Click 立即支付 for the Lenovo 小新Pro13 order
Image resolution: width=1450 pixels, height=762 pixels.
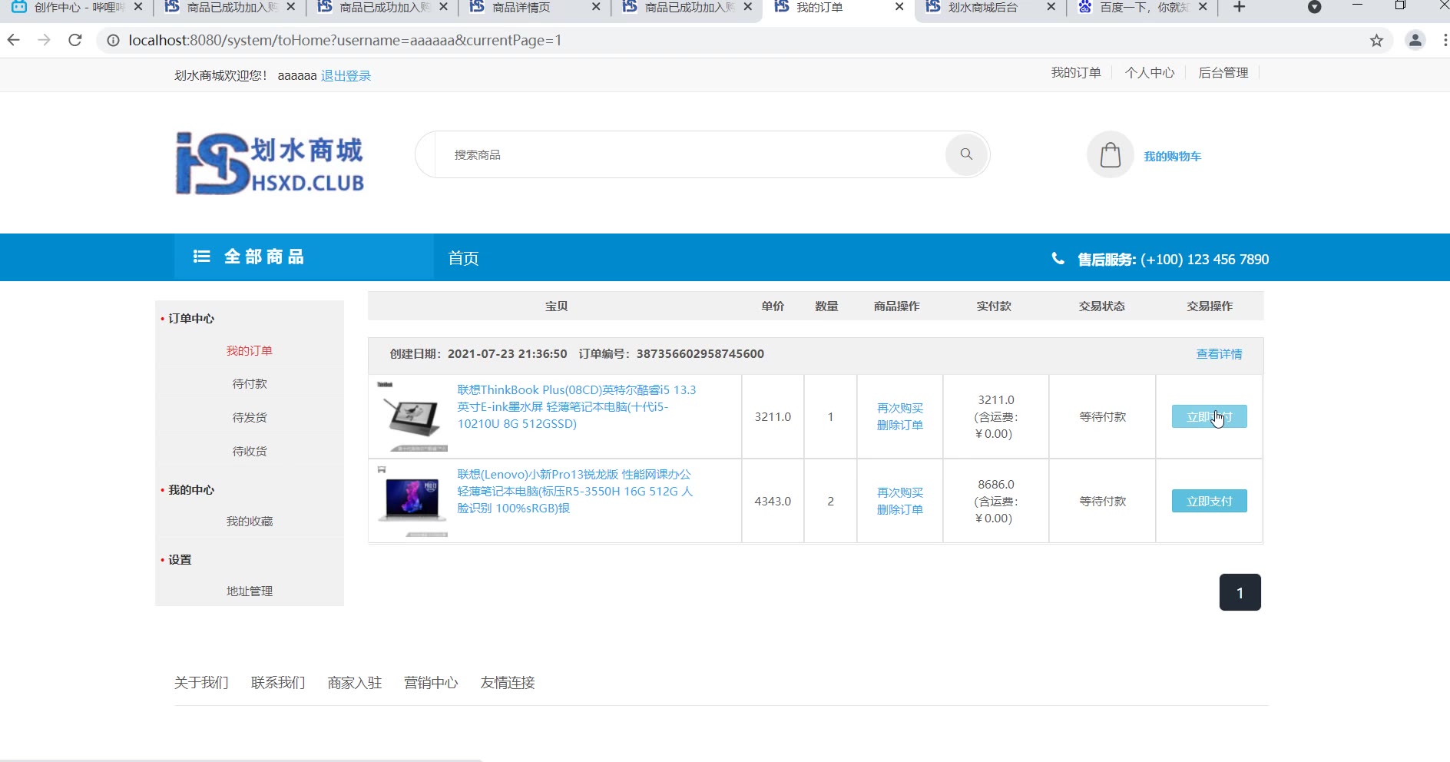pos(1209,502)
